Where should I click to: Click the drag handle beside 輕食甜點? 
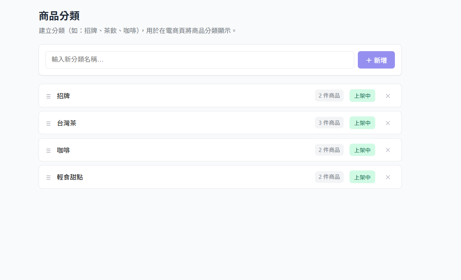[x=48, y=177]
